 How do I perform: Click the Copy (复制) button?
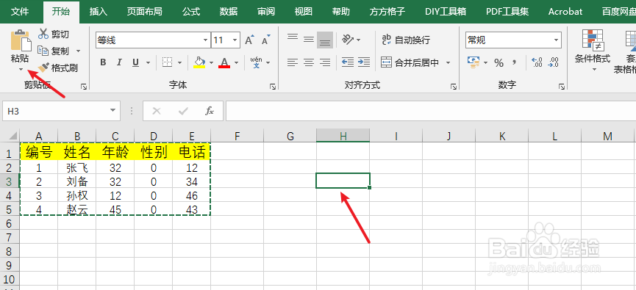[x=54, y=51]
